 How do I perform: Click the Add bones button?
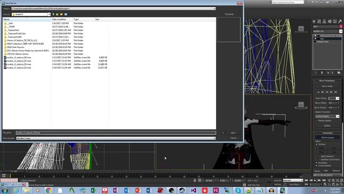pyautogui.click(x=326, y=171)
